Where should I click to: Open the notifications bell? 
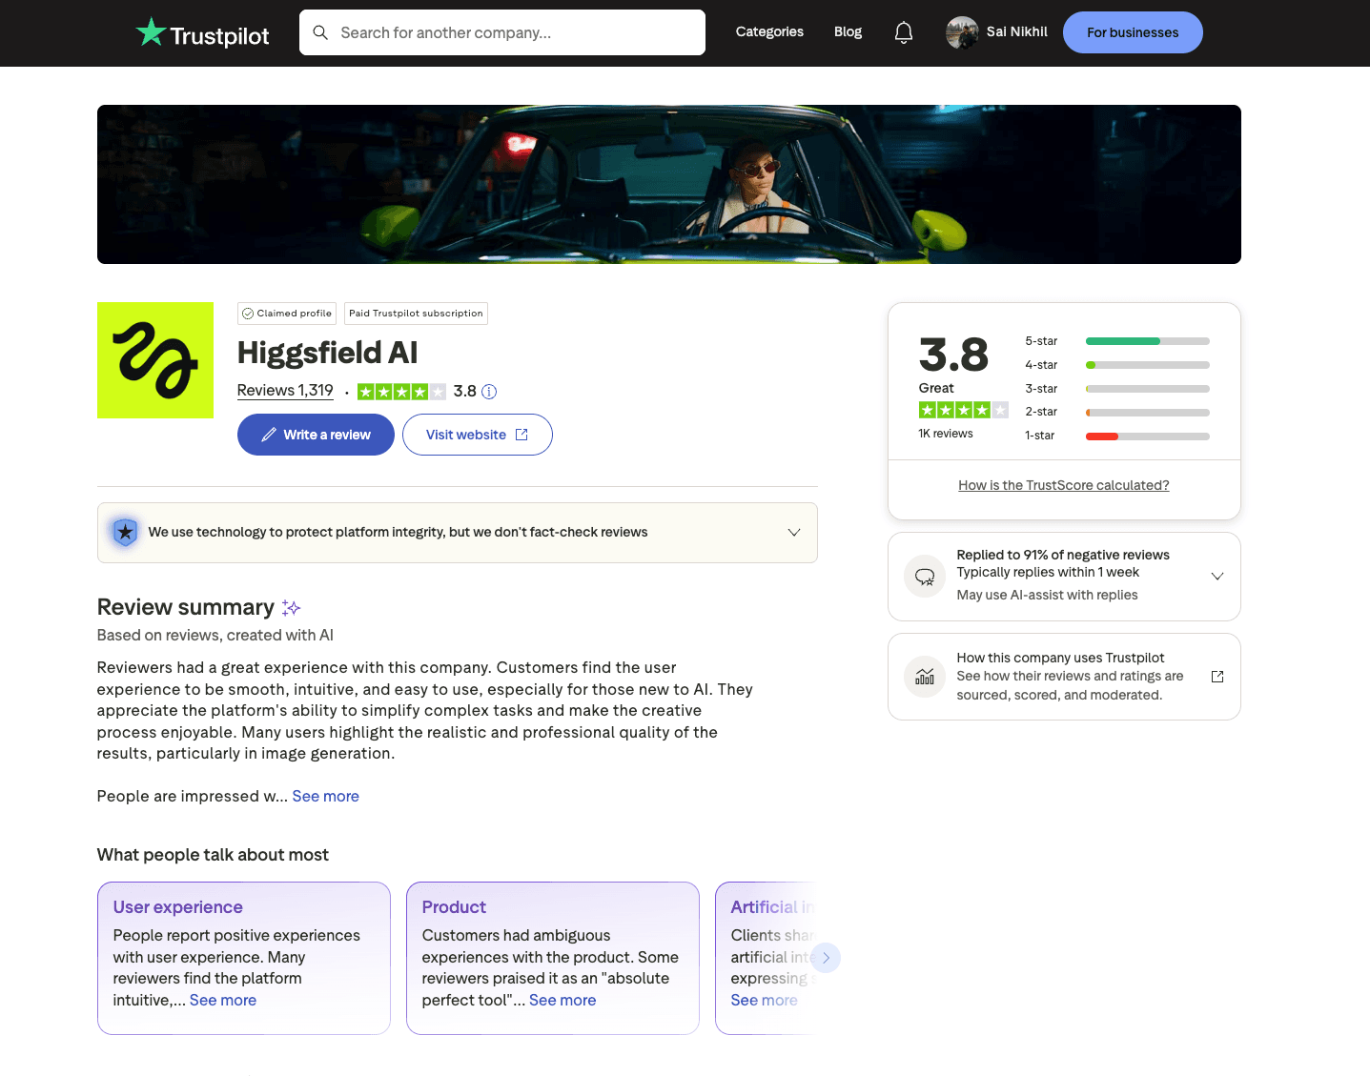(x=904, y=32)
